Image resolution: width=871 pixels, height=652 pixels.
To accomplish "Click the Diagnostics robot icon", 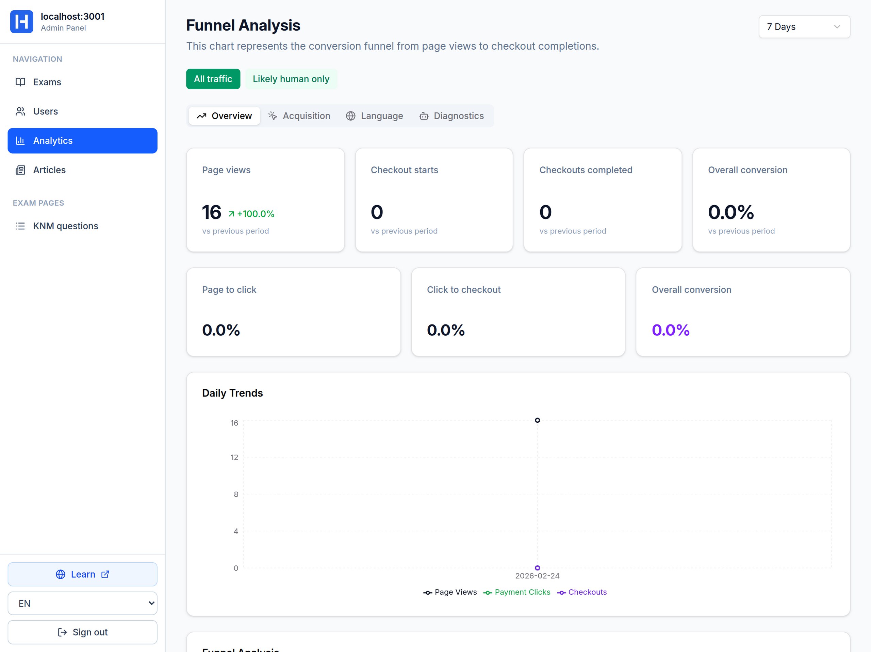I will [424, 116].
